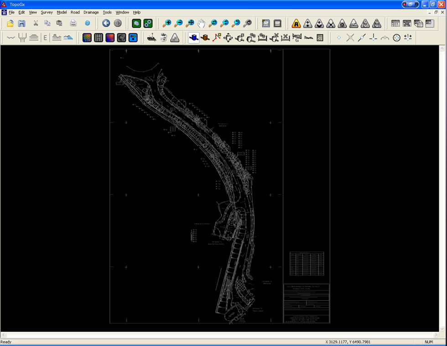
Task: Click the Copy icon
Action: click(47, 23)
